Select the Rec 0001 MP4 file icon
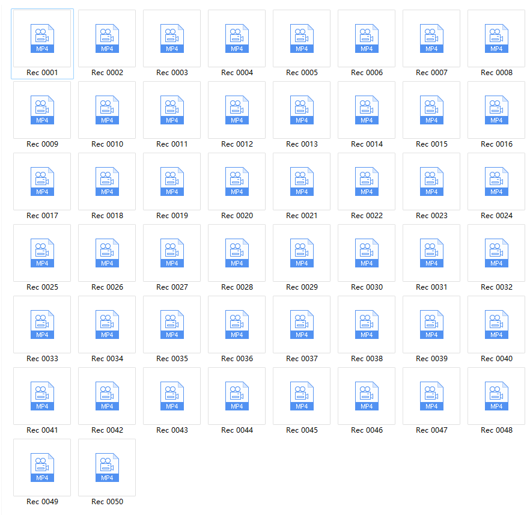Viewport: 530px width, 515px height. pos(42,38)
